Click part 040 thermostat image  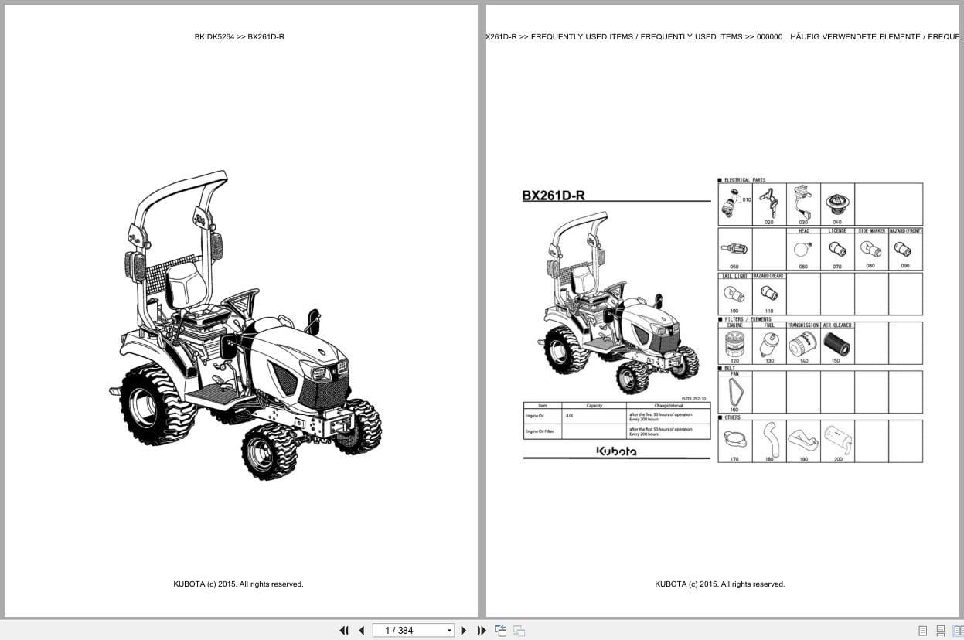[x=836, y=204]
